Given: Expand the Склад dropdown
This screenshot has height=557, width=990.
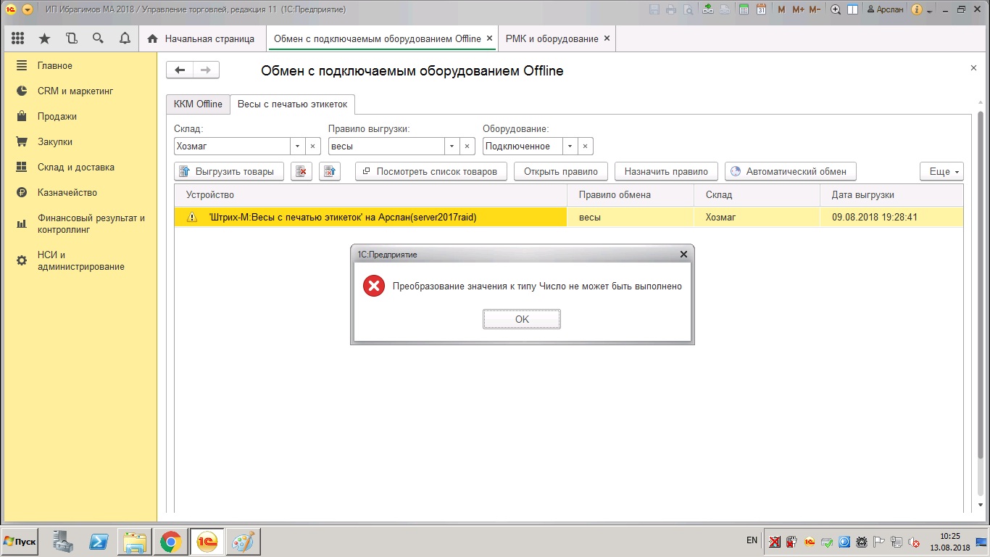Looking at the screenshot, I should (x=297, y=146).
